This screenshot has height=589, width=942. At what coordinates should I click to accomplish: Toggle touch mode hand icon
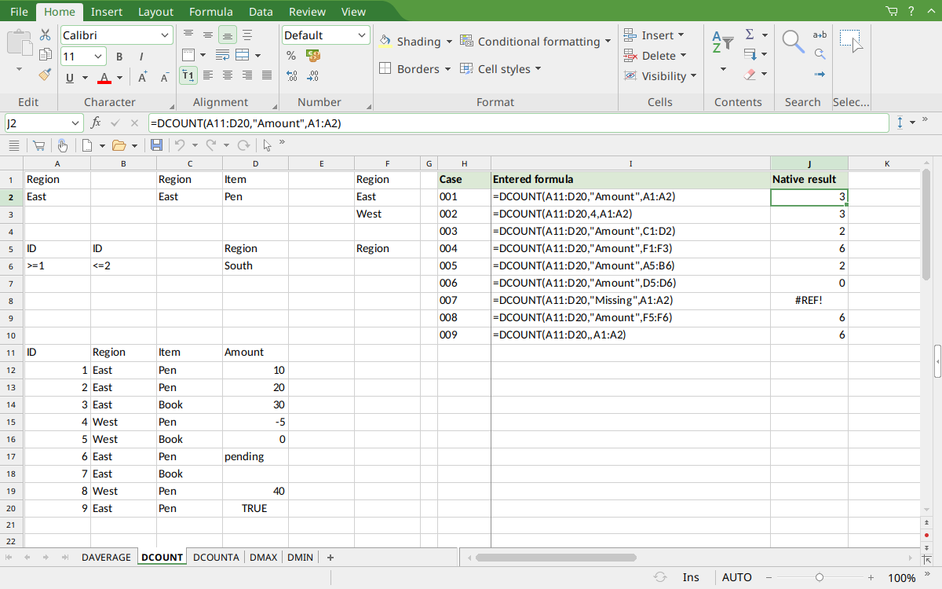(62, 145)
